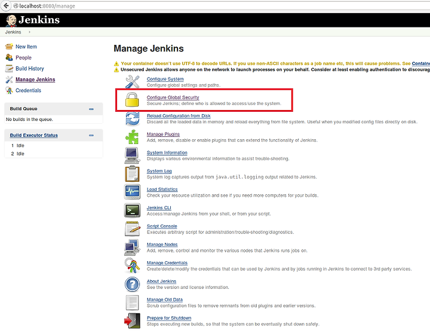Open Build History from the sidebar

click(x=30, y=69)
